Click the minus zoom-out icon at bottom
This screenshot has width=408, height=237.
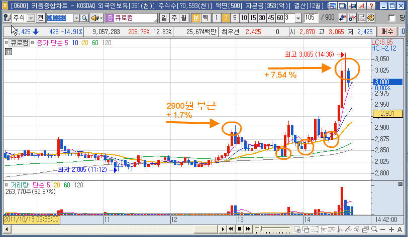[382, 229]
